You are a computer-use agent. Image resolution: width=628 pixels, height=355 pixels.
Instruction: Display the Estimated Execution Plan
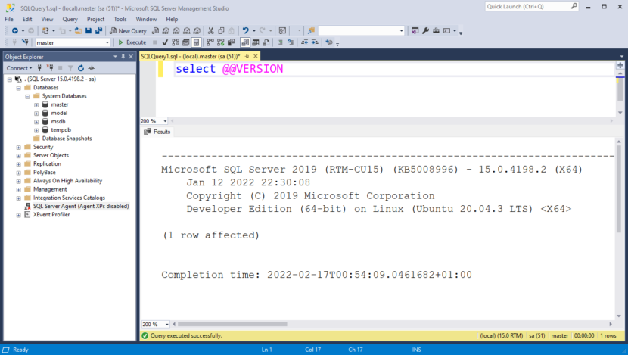point(176,42)
